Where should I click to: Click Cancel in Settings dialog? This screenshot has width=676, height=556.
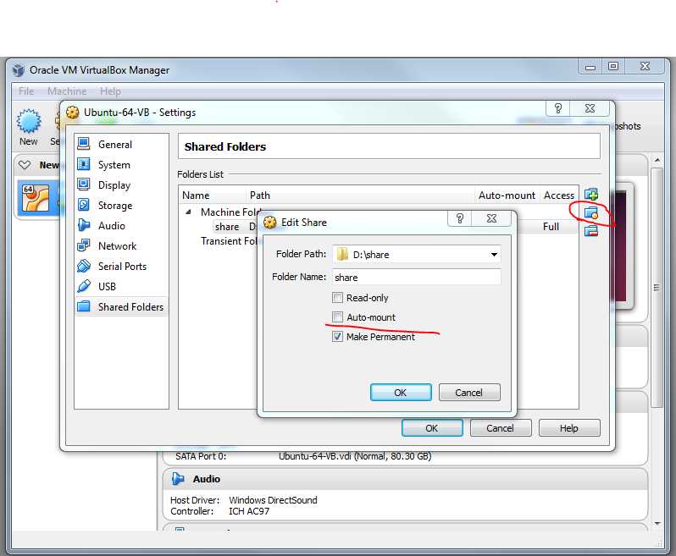(500, 428)
